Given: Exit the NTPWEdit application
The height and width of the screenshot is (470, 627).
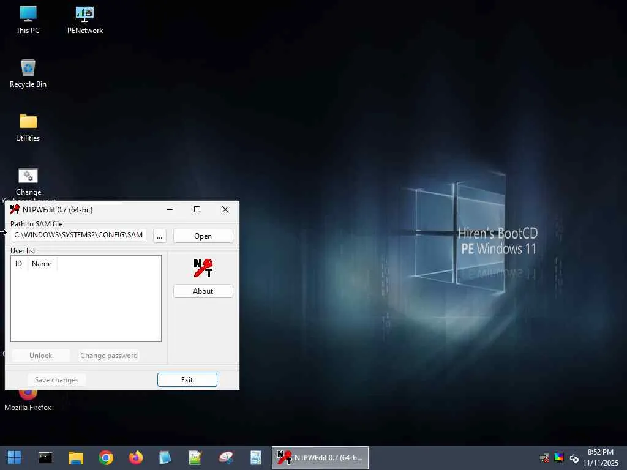Looking at the screenshot, I should click(187, 379).
